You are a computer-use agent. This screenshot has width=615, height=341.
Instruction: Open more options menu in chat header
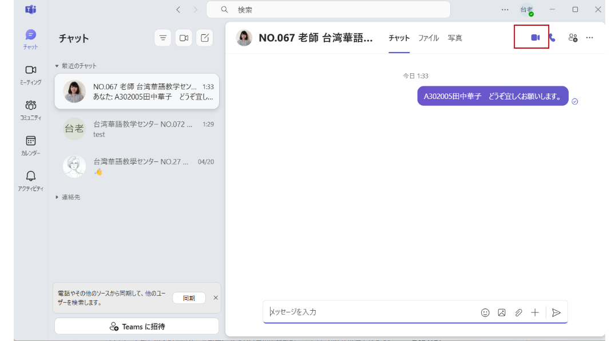click(590, 38)
